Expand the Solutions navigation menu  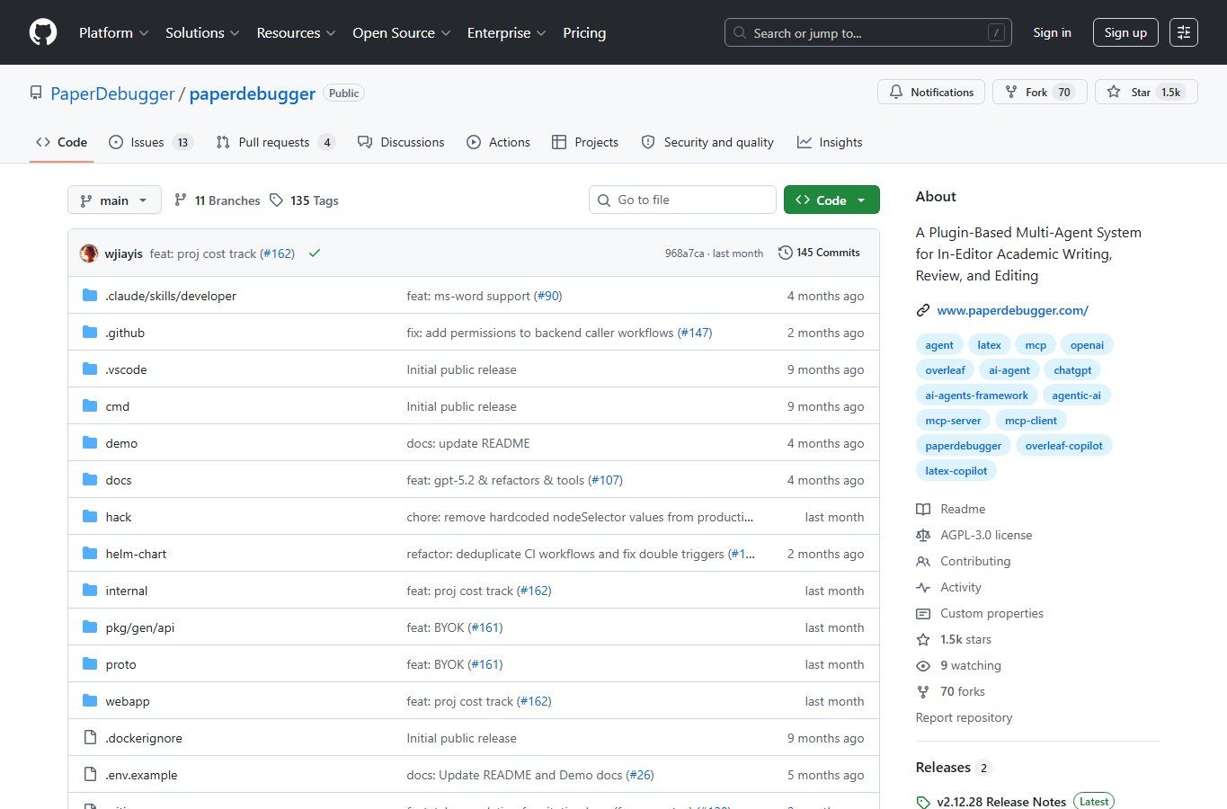[202, 32]
